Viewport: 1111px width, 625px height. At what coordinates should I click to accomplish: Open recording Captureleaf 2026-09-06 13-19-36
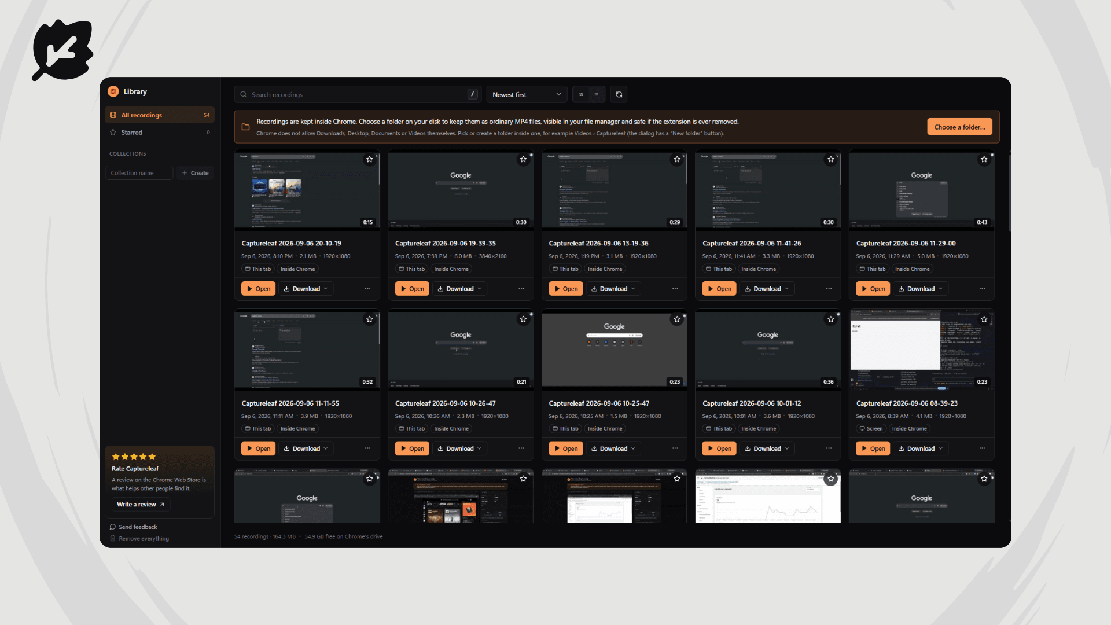tap(565, 289)
